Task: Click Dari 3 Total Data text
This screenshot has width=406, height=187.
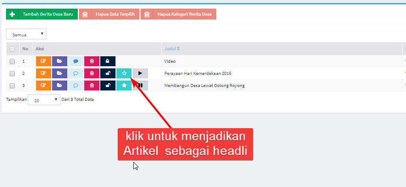Action: click(x=78, y=100)
